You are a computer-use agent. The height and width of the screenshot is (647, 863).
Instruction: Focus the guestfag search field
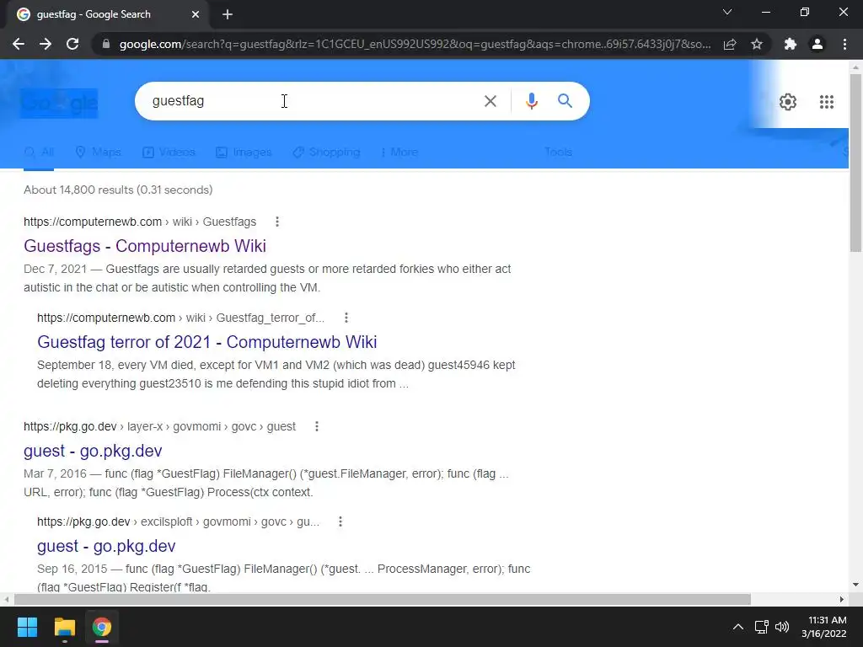pos(308,101)
